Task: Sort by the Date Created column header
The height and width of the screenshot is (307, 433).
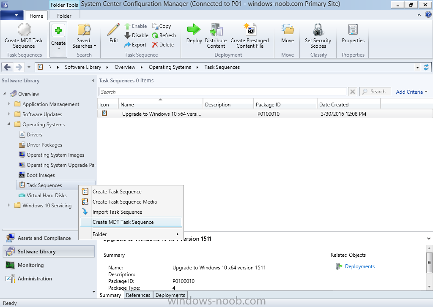Action: click(349, 105)
